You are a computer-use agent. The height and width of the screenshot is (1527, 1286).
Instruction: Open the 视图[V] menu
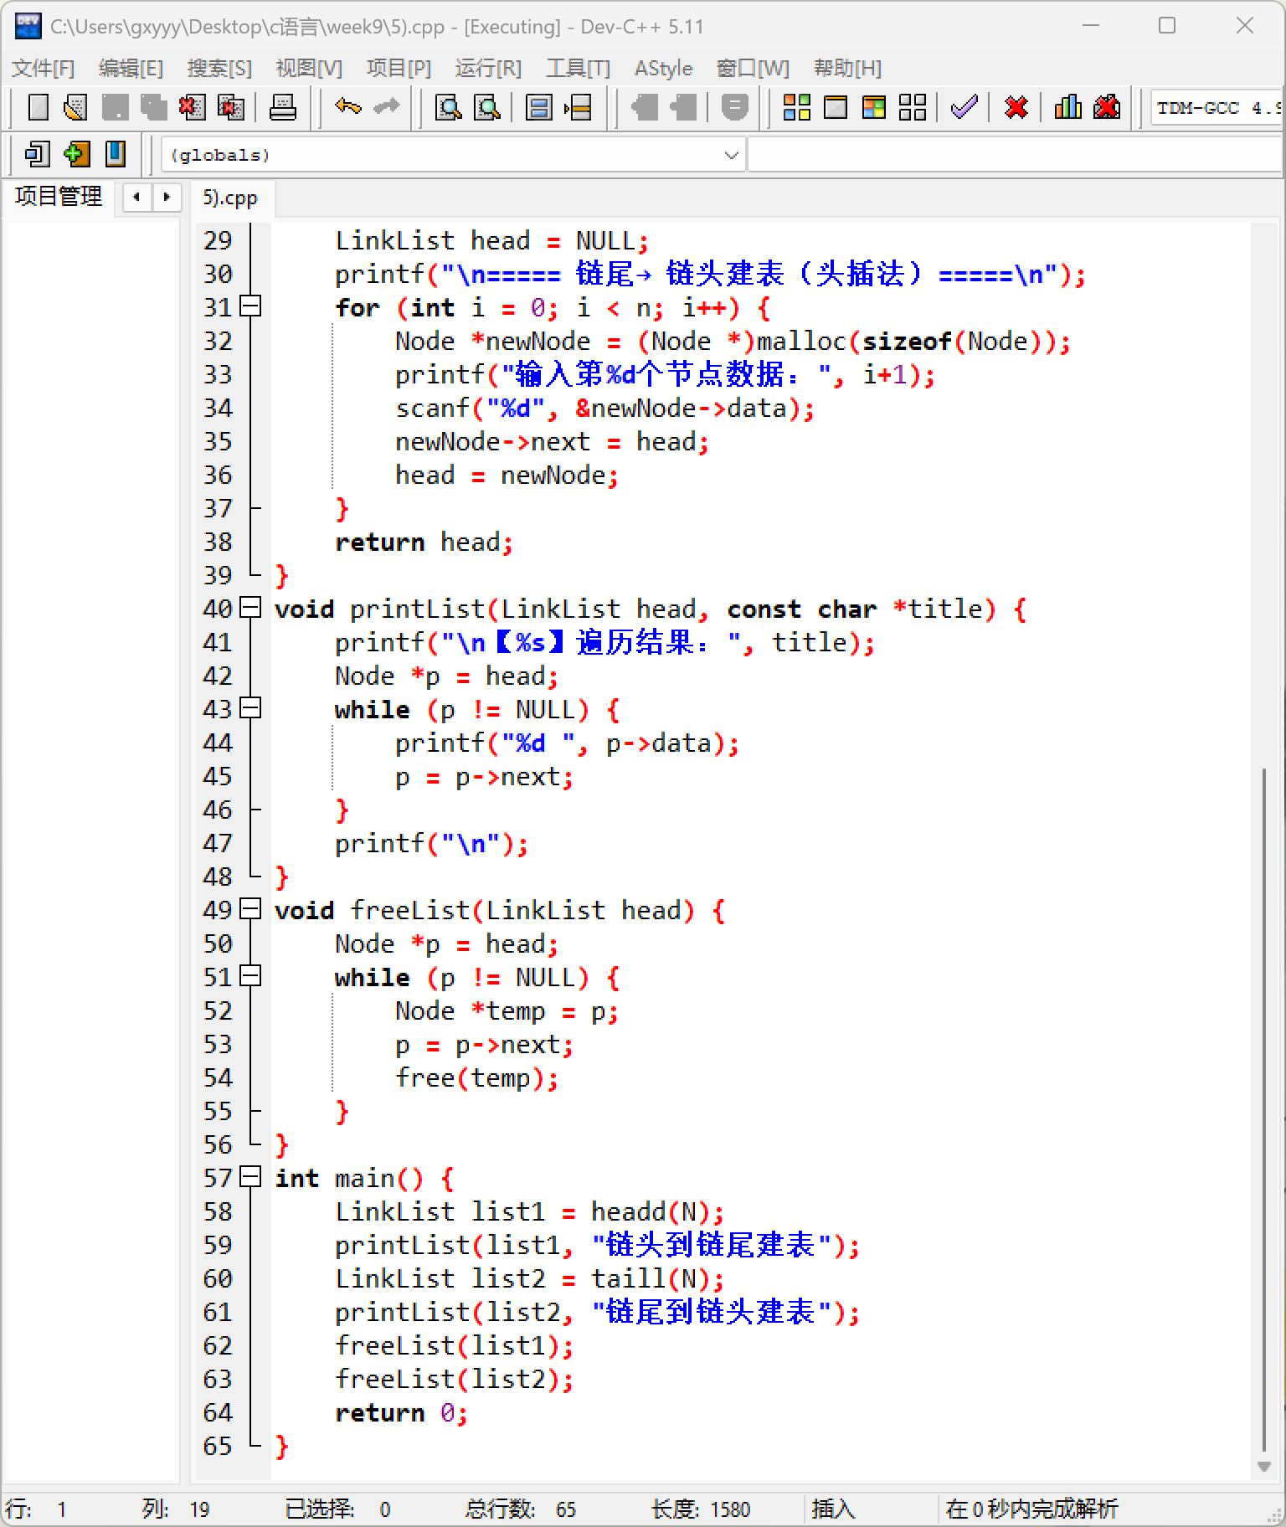click(x=309, y=68)
